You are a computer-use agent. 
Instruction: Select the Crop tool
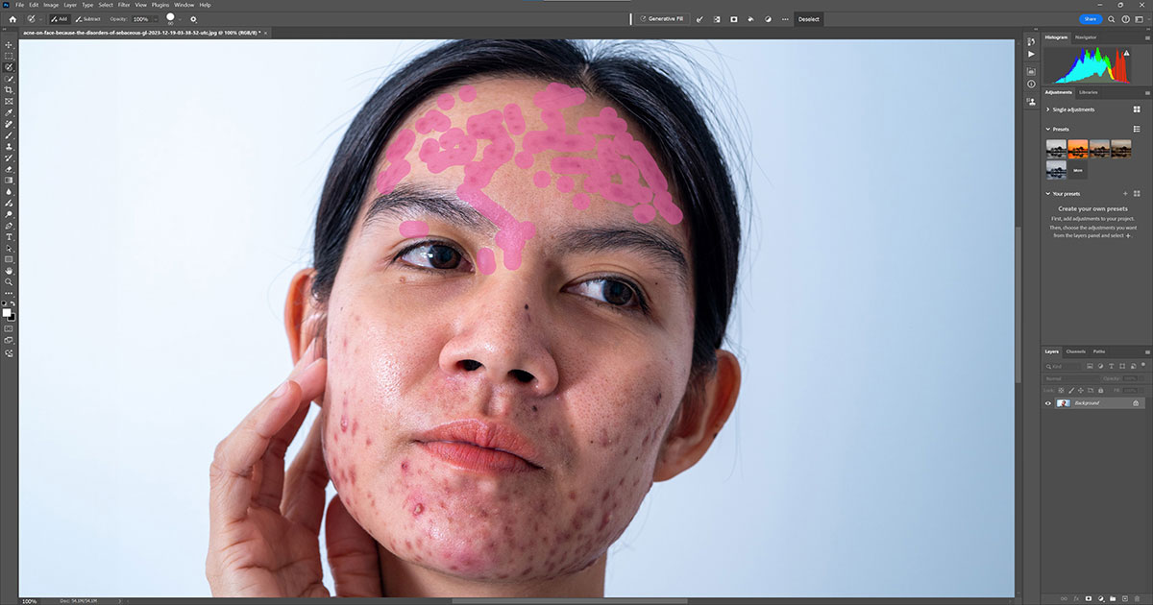[7, 87]
